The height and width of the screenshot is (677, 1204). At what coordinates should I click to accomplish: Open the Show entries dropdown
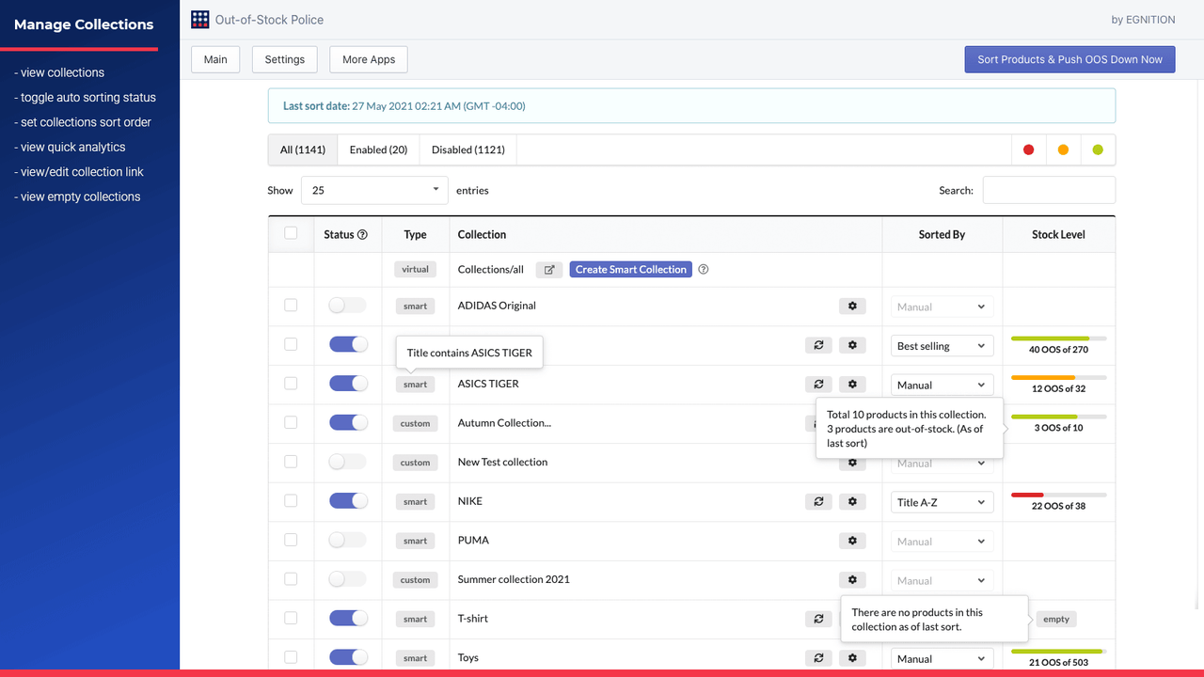click(x=373, y=190)
